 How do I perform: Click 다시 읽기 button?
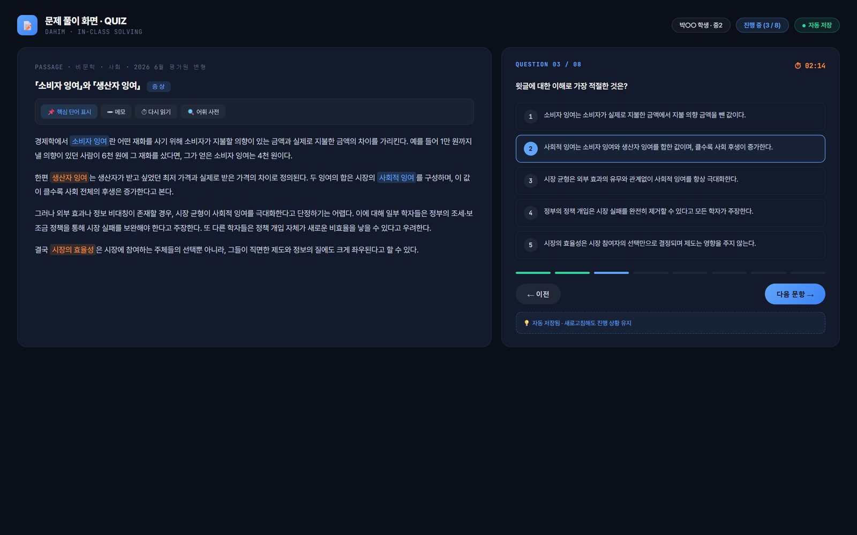(156, 112)
